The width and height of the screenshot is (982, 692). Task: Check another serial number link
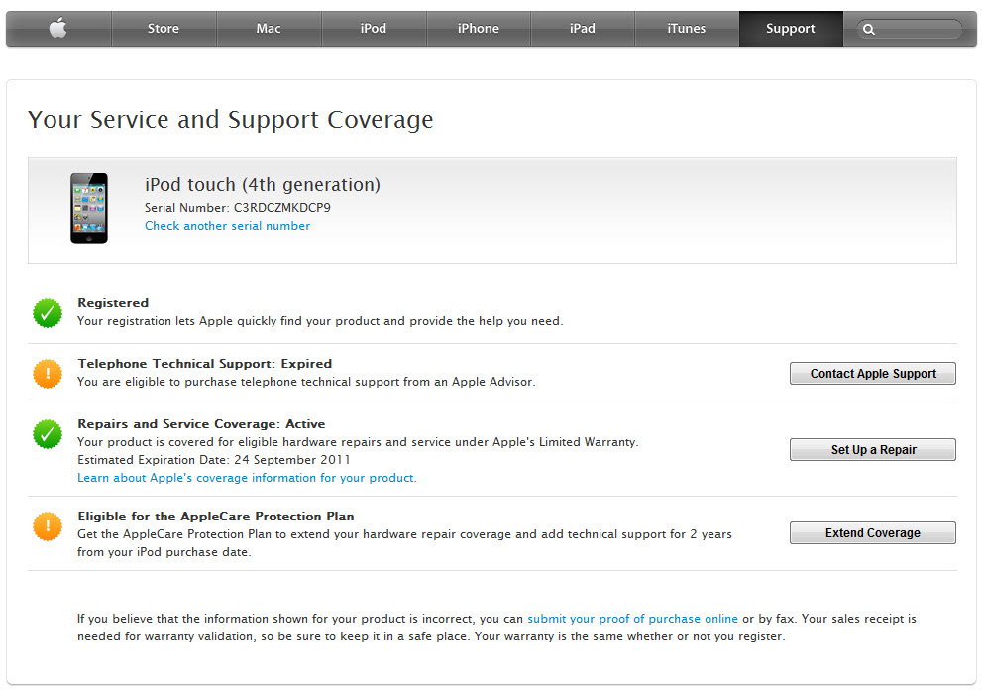pos(227,226)
